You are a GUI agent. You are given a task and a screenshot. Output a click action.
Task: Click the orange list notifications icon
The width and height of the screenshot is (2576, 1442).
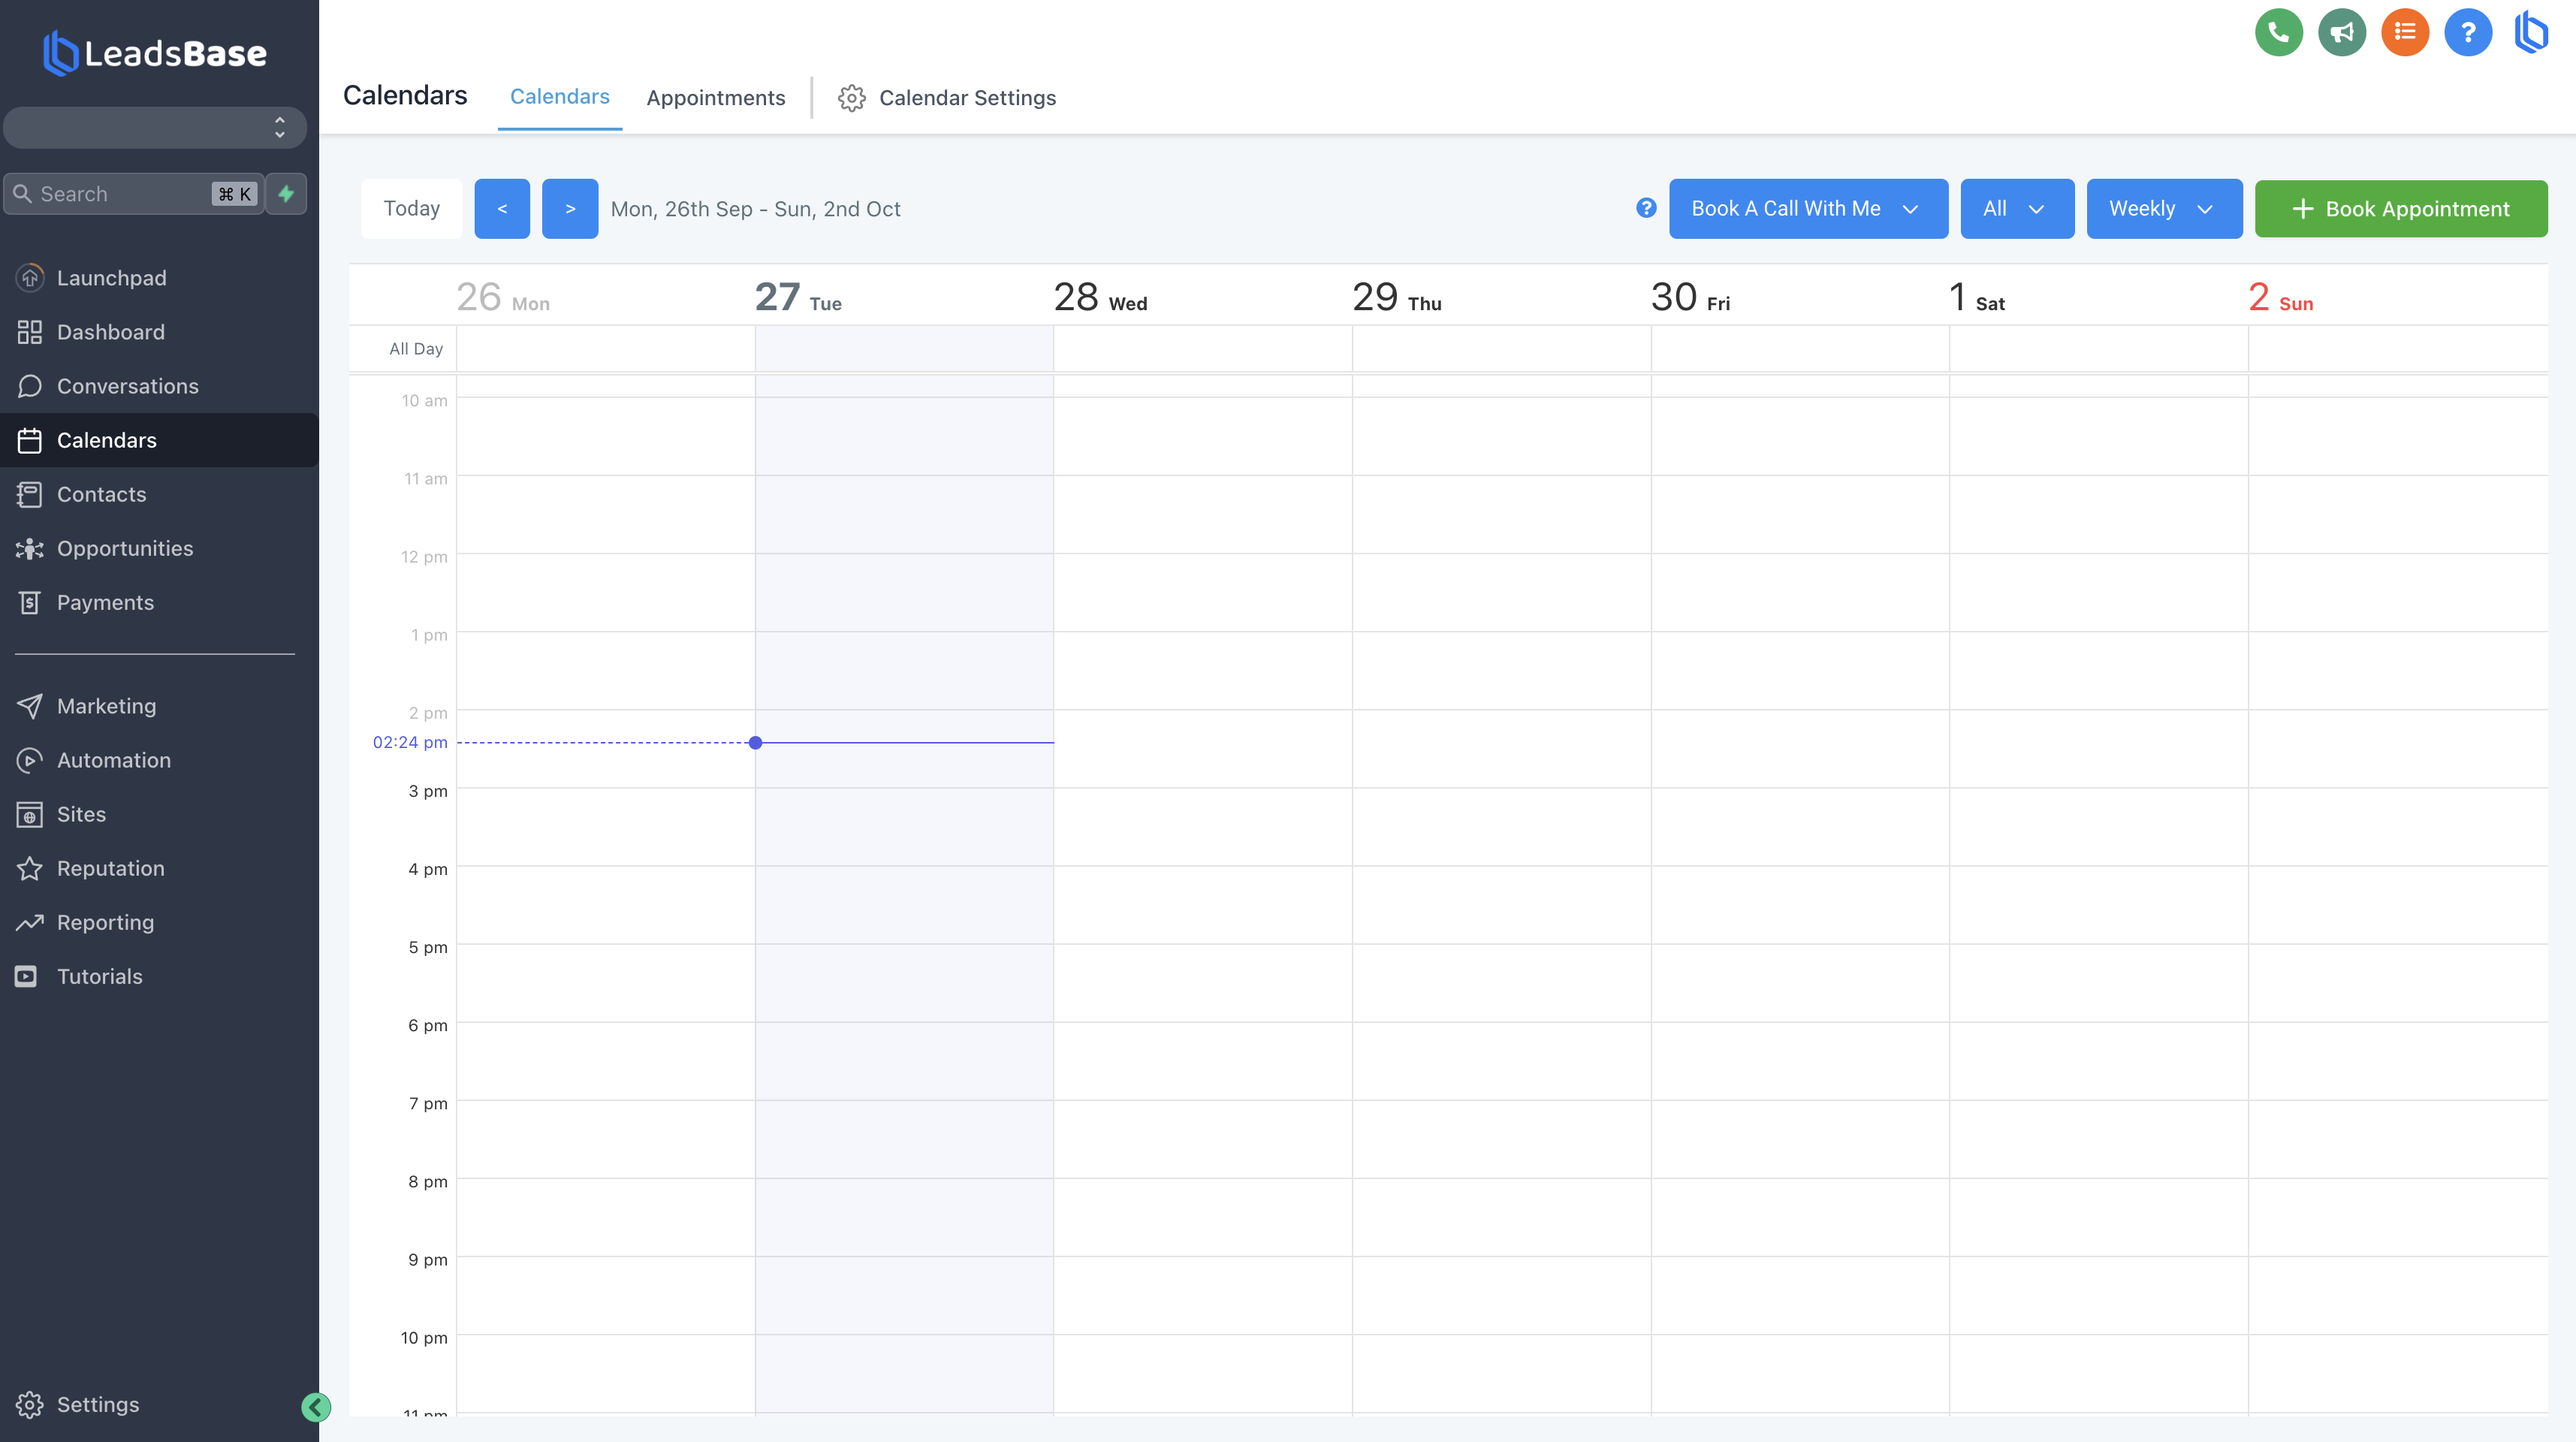2404,33
